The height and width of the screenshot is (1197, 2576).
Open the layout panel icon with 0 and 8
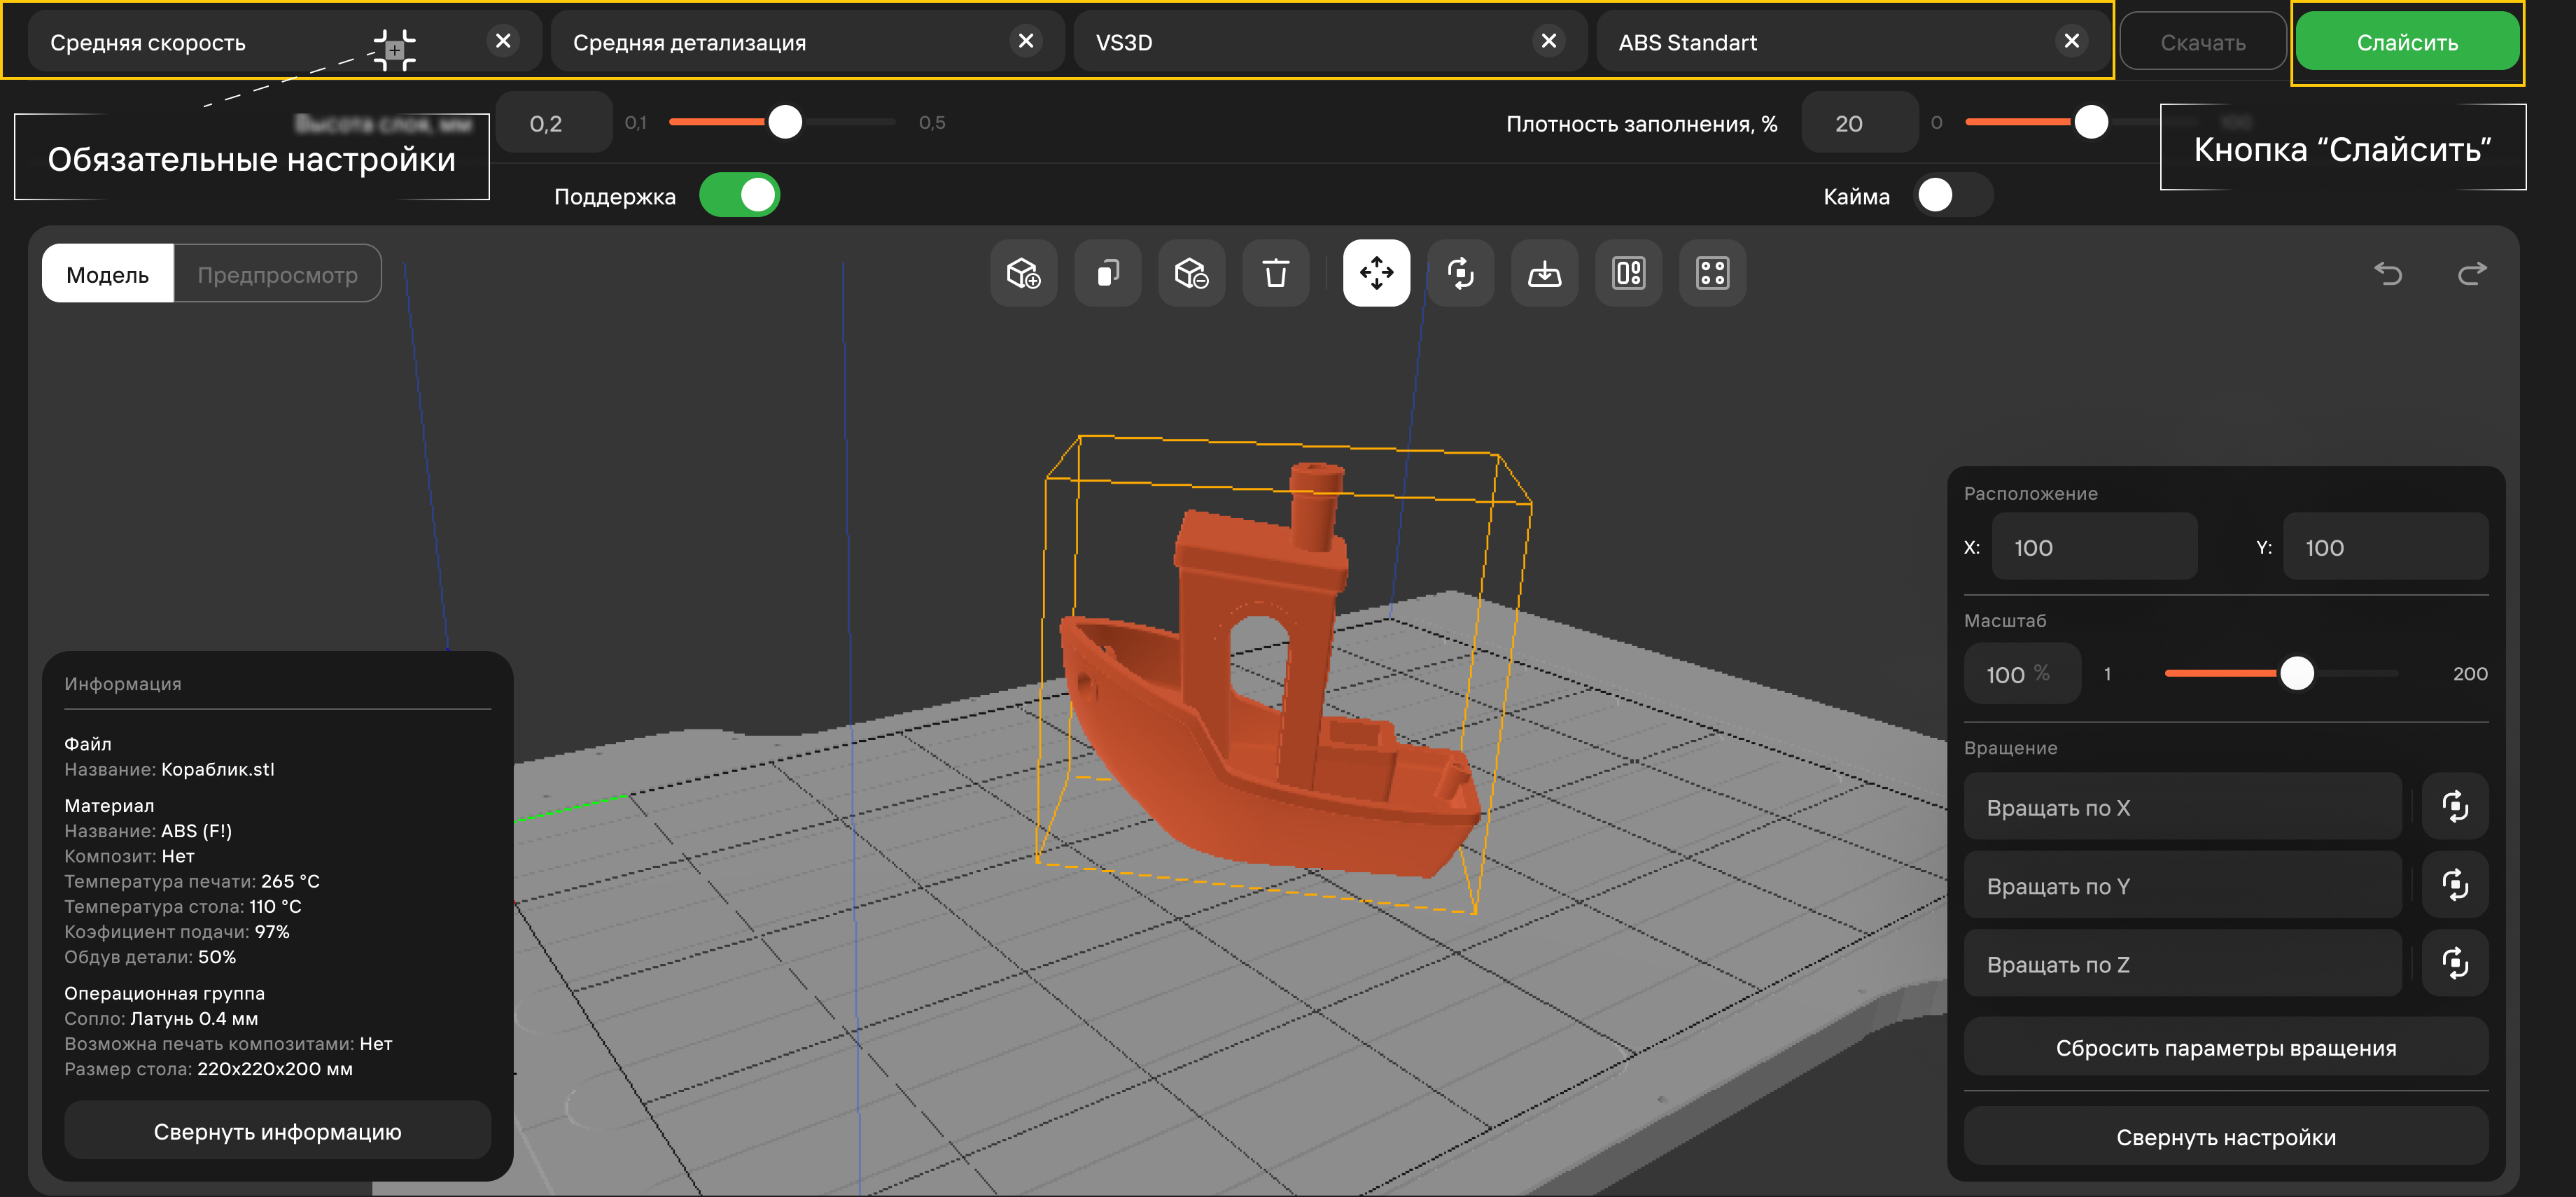pos(1628,273)
